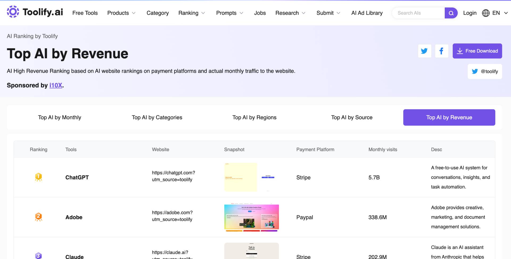This screenshot has height=259, width=511.
Task: Expand the Products dropdown chevron
Action: 134,13
